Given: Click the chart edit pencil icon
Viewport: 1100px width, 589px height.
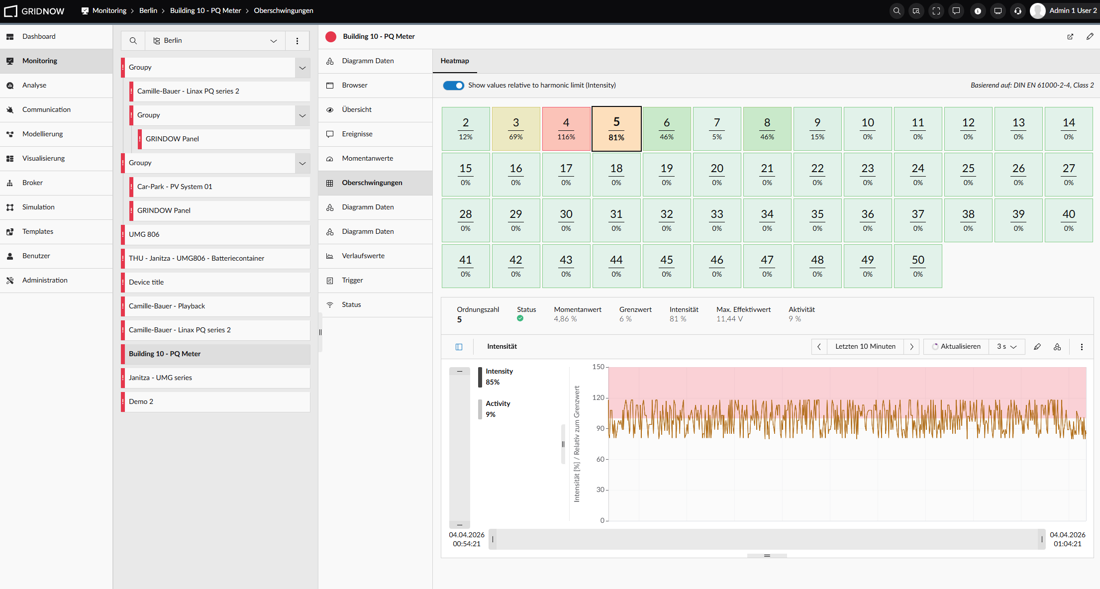Looking at the screenshot, I should (x=1037, y=347).
